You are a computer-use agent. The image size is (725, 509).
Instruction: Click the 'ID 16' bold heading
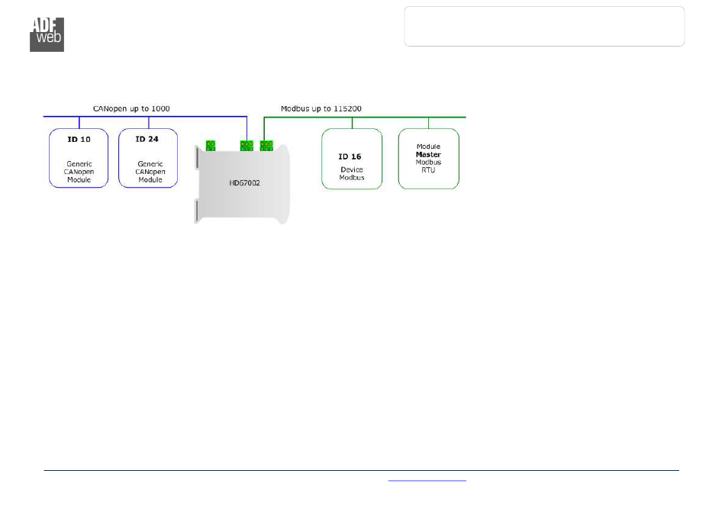tap(350, 156)
